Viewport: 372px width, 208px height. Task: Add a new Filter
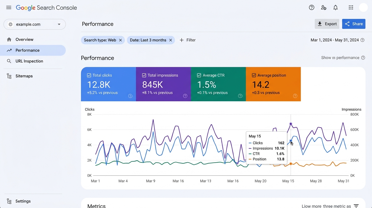[187, 40]
